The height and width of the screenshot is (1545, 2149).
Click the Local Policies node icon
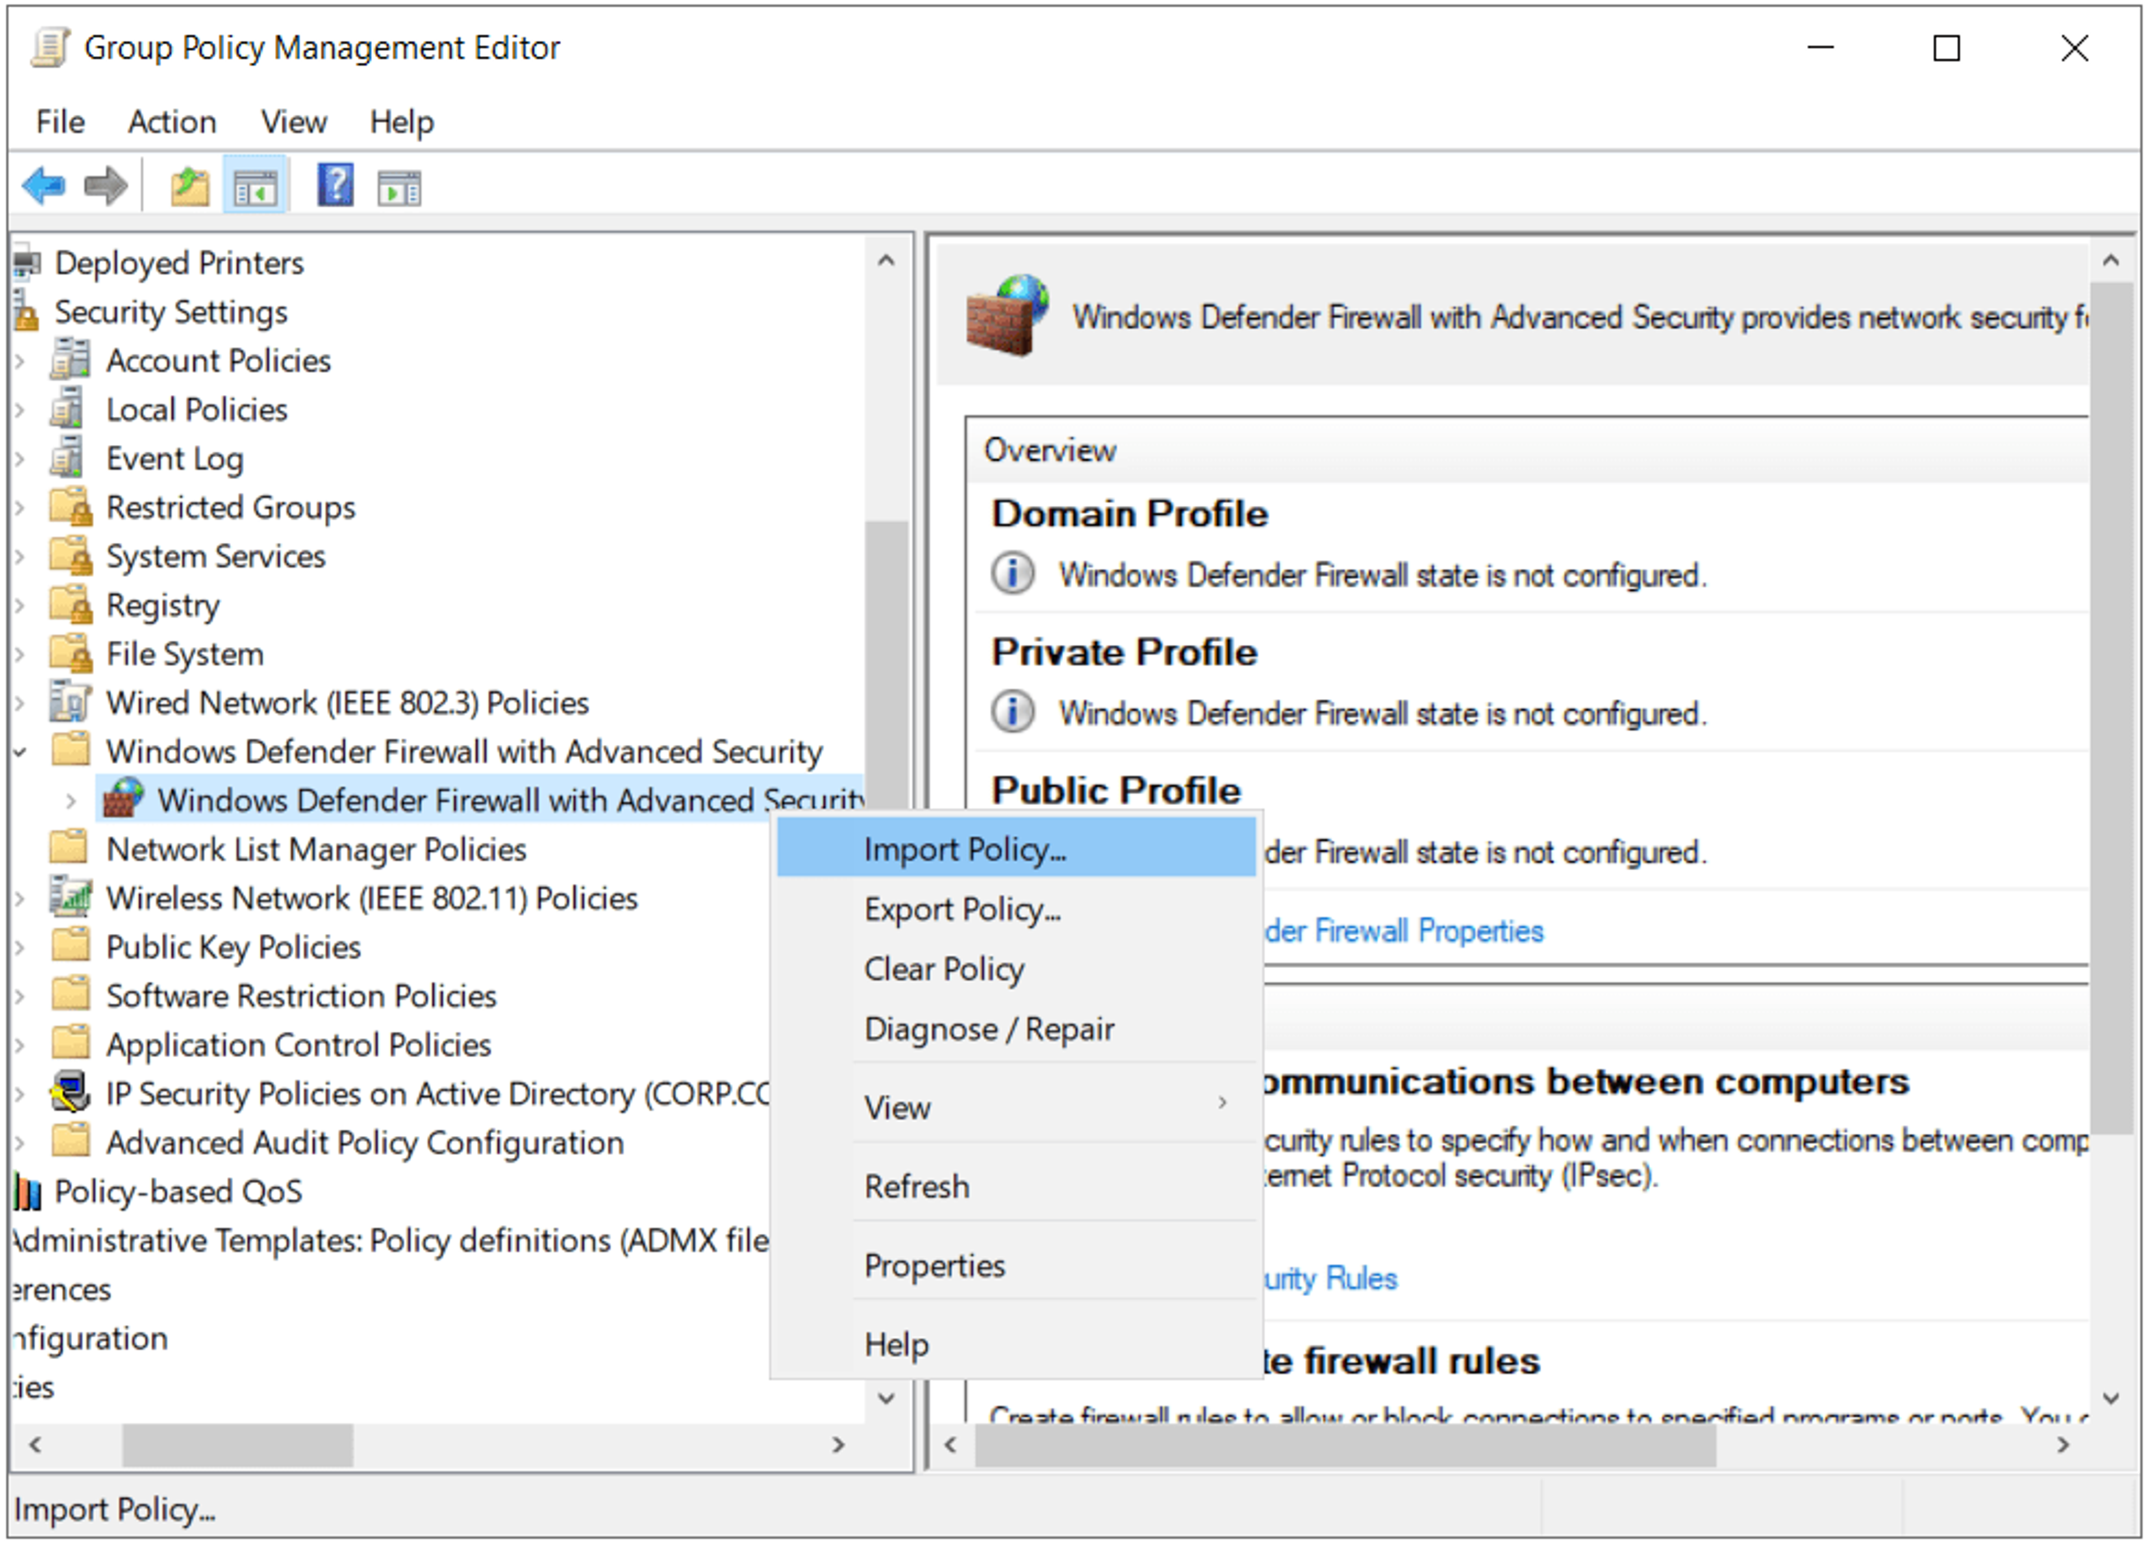[68, 409]
